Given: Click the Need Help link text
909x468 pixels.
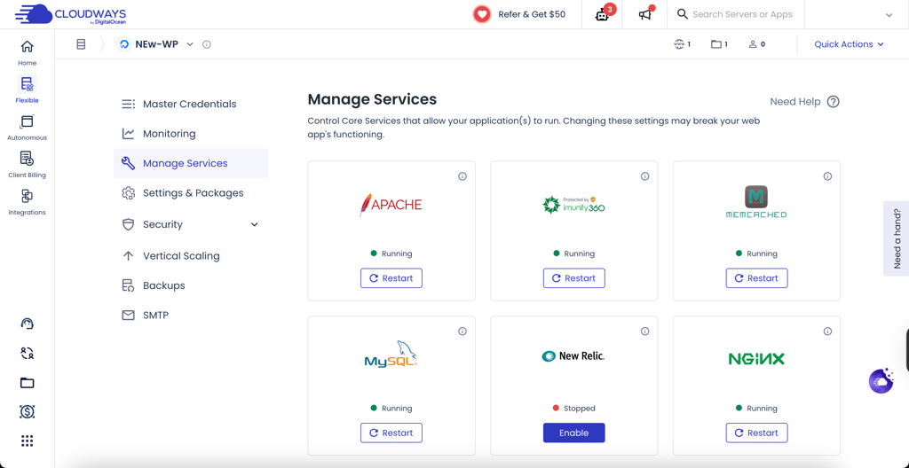Looking at the screenshot, I should click(794, 102).
